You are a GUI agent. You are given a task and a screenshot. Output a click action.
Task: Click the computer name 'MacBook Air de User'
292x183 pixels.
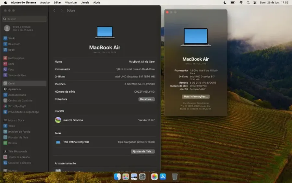click(141, 61)
